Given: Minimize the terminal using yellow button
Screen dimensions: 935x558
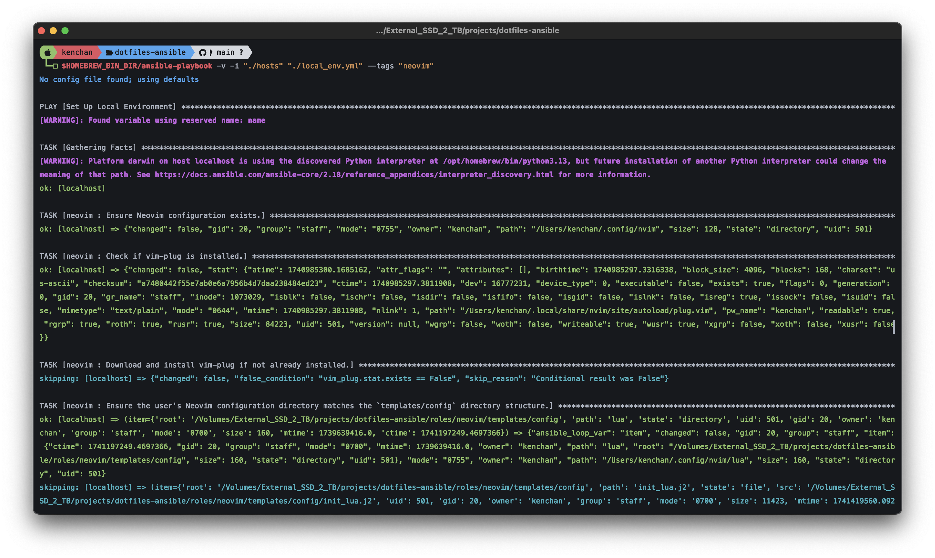Looking at the screenshot, I should click(x=53, y=31).
